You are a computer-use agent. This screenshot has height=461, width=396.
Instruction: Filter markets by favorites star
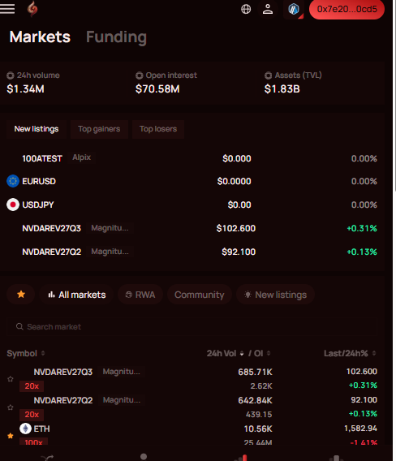click(x=21, y=295)
